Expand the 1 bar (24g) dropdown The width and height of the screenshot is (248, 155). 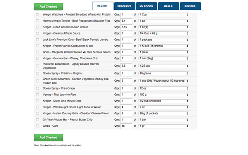(164, 59)
